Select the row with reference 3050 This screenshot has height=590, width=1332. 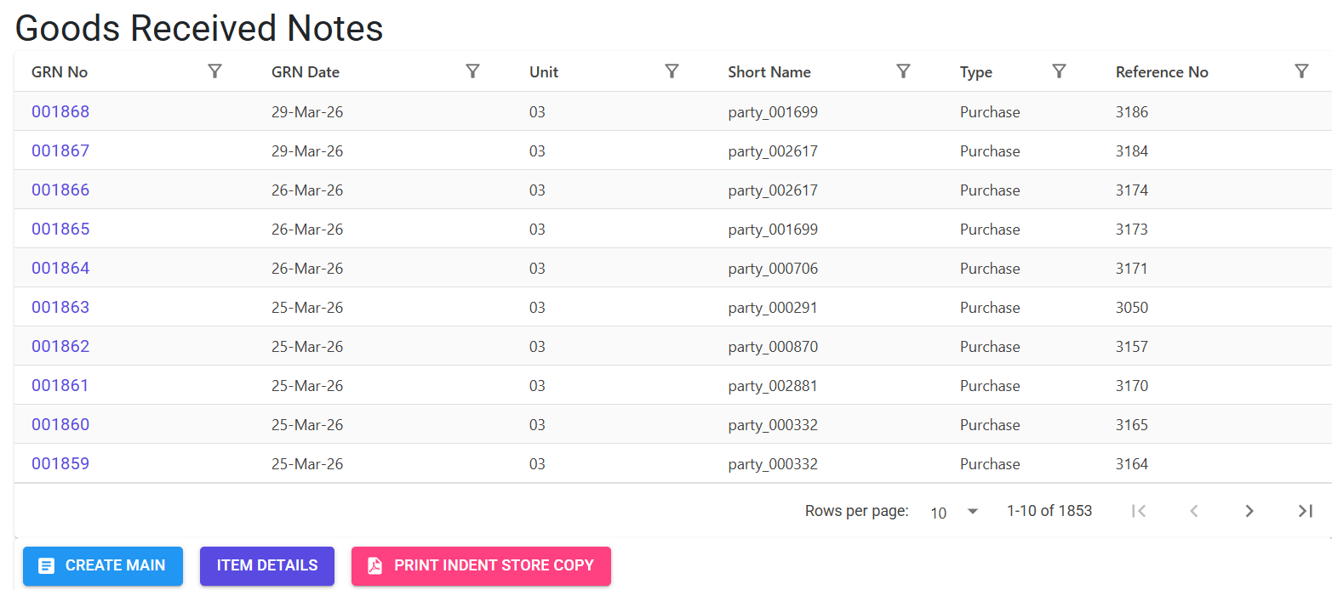(672, 307)
